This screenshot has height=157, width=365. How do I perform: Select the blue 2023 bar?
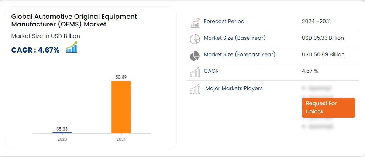pyautogui.click(x=62, y=133)
